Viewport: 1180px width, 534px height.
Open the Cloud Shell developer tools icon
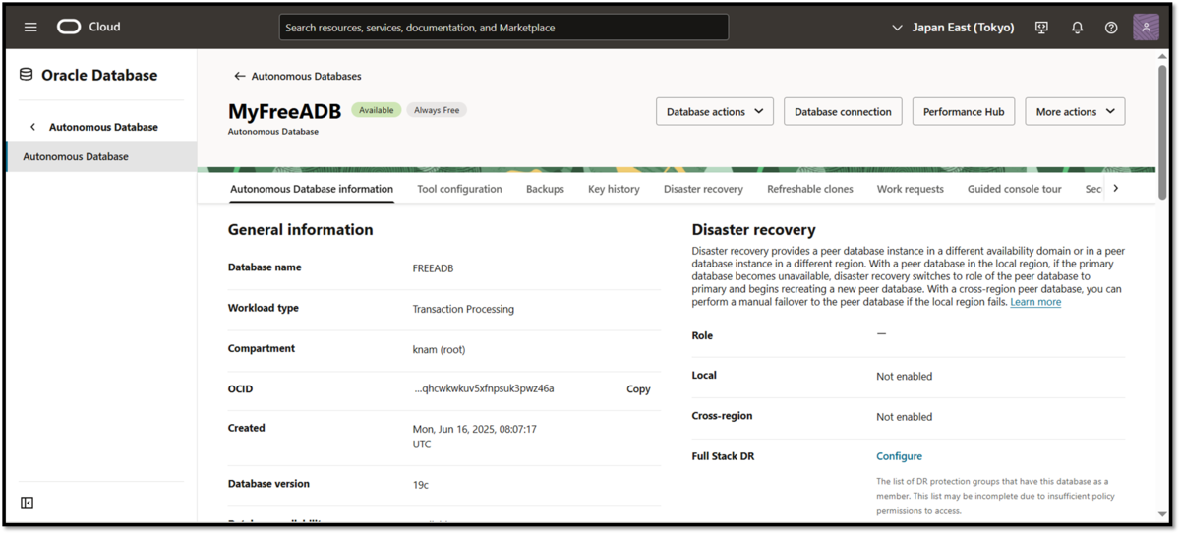click(x=1042, y=28)
